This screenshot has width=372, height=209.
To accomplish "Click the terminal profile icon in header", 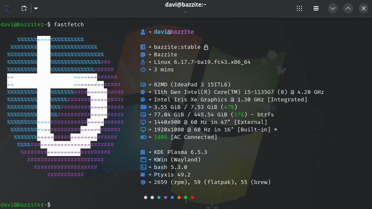I will pyautogui.click(x=8, y=8).
